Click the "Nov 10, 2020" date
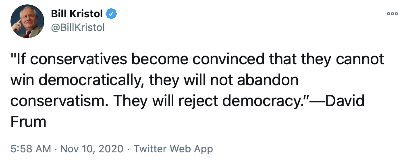The height and width of the screenshot is (164, 407). 90,149
